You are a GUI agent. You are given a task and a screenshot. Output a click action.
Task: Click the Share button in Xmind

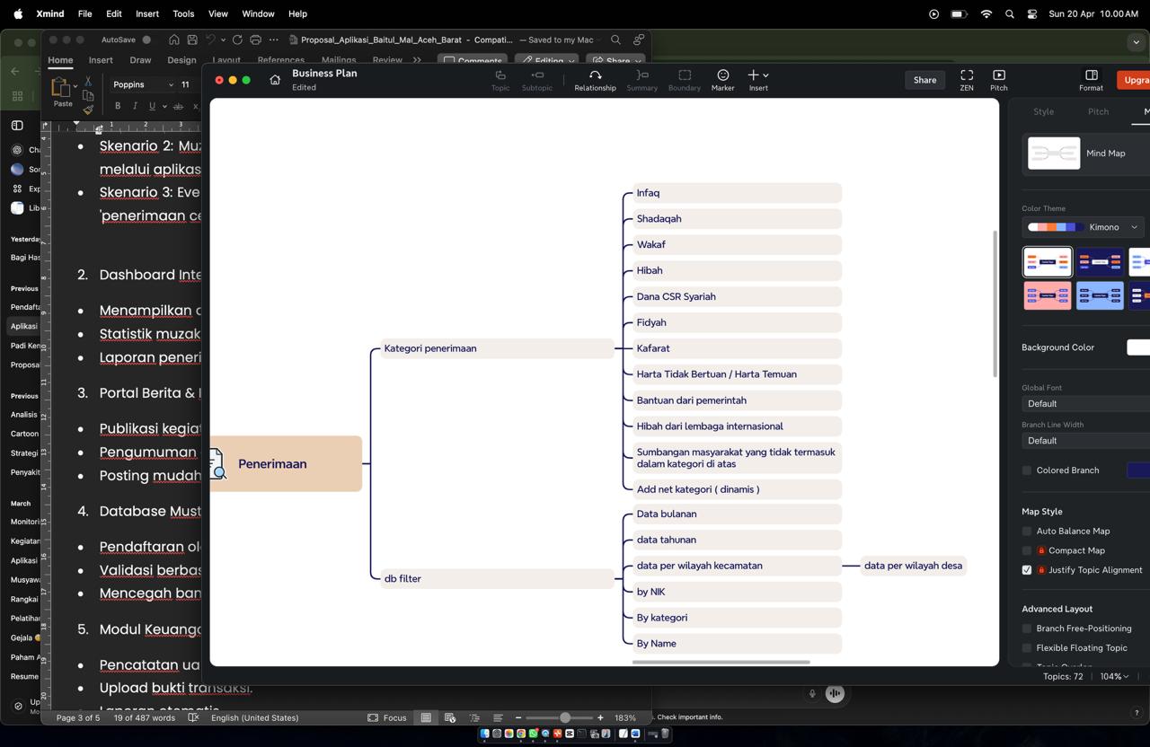click(x=924, y=80)
